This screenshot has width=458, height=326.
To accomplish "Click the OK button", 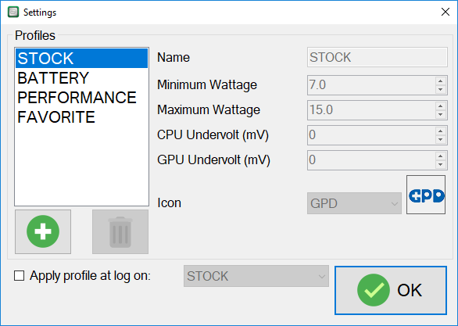I will [391, 290].
